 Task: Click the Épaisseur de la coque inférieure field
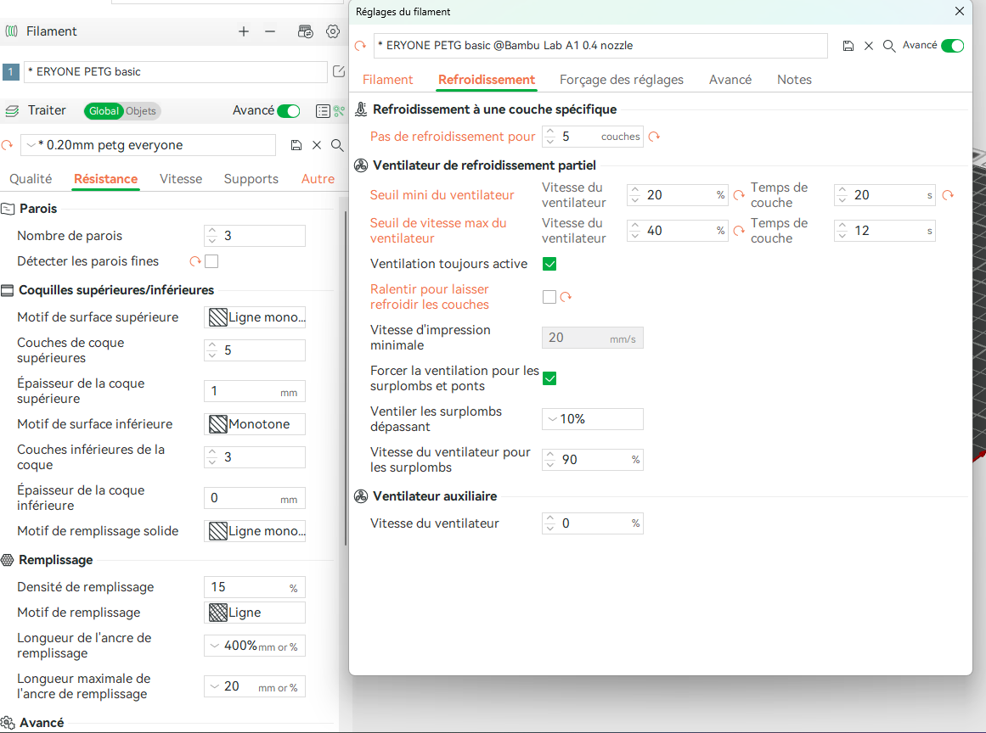click(x=255, y=498)
